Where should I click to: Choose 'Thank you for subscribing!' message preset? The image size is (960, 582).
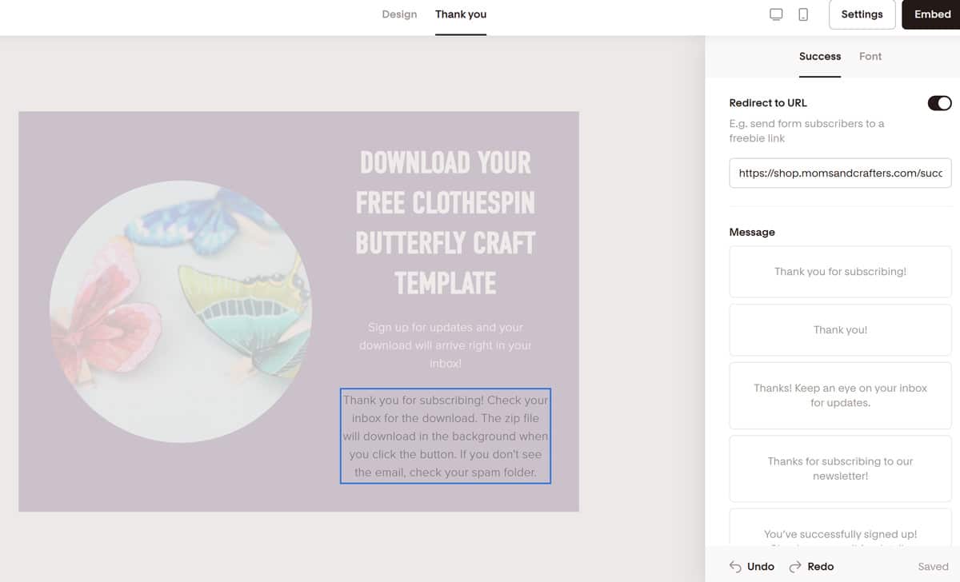tap(840, 272)
